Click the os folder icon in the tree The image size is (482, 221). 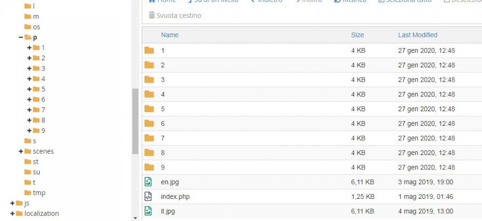pos(28,27)
